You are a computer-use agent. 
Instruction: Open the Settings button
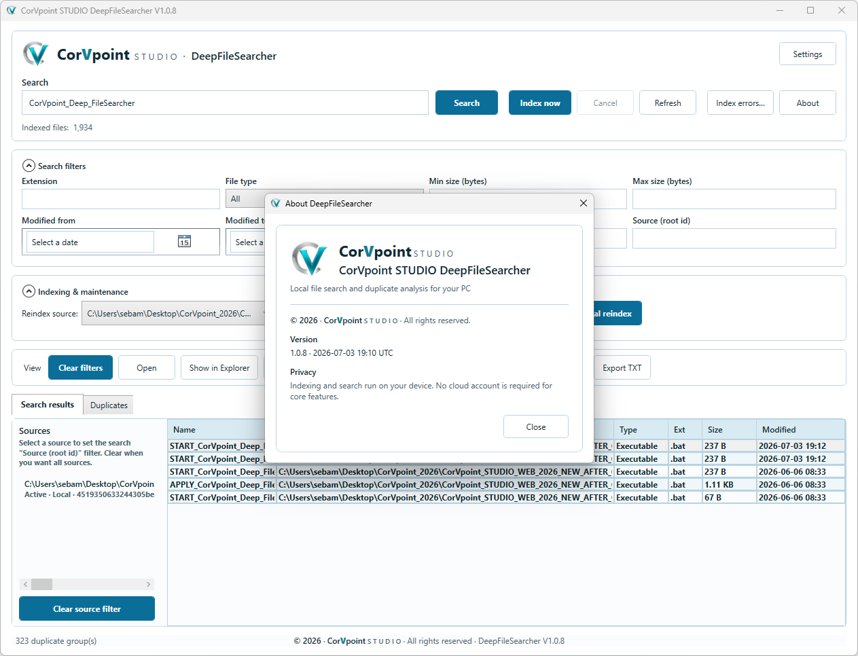(x=807, y=54)
